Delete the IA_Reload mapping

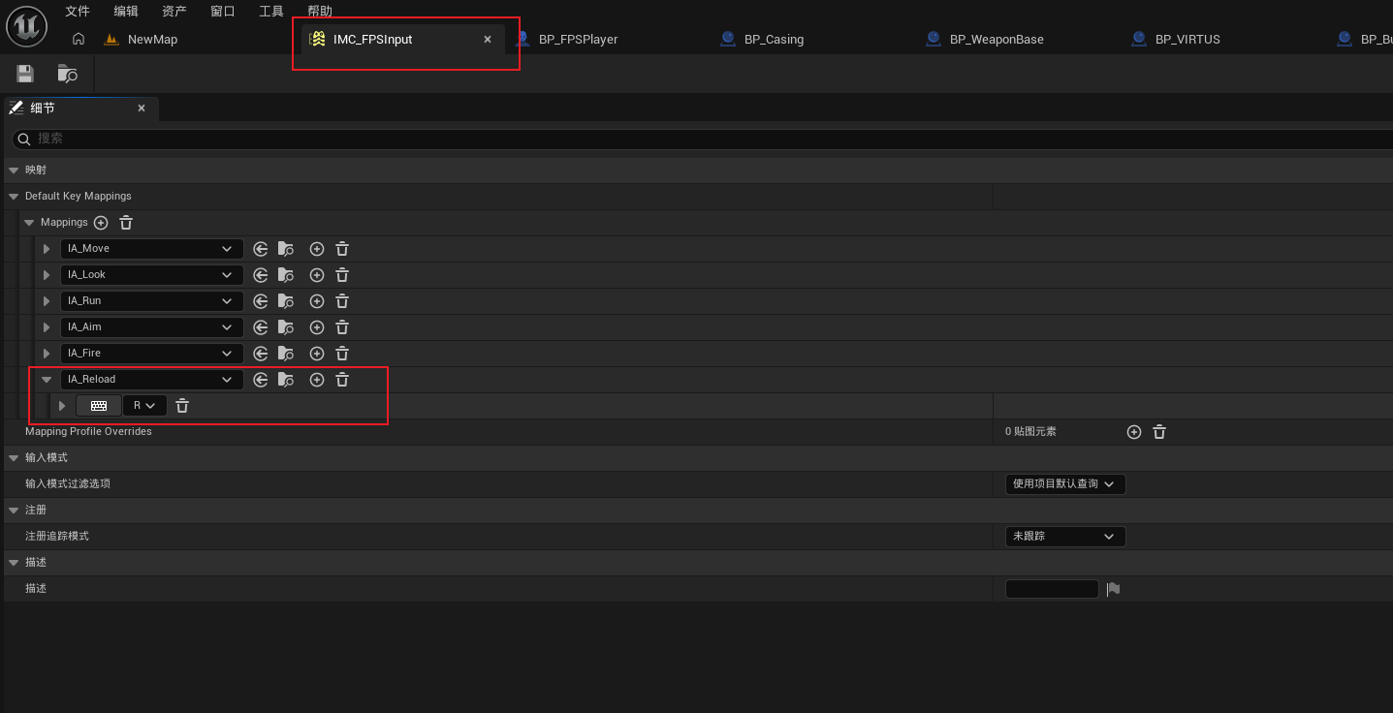click(x=342, y=380)
